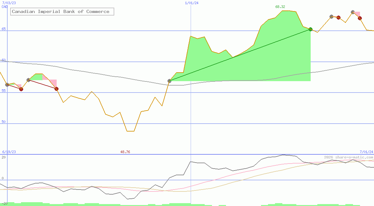Click the green sell marker at the 65 line
Image resolution: width=374 pixels, height=206 pixels.
click(310, 29)
